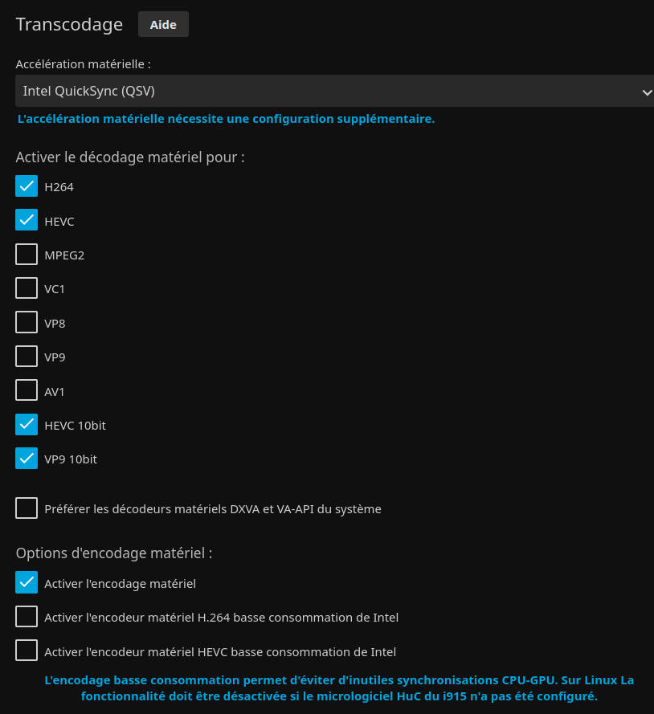Click the VP9 10bit label text

[71, 459]
